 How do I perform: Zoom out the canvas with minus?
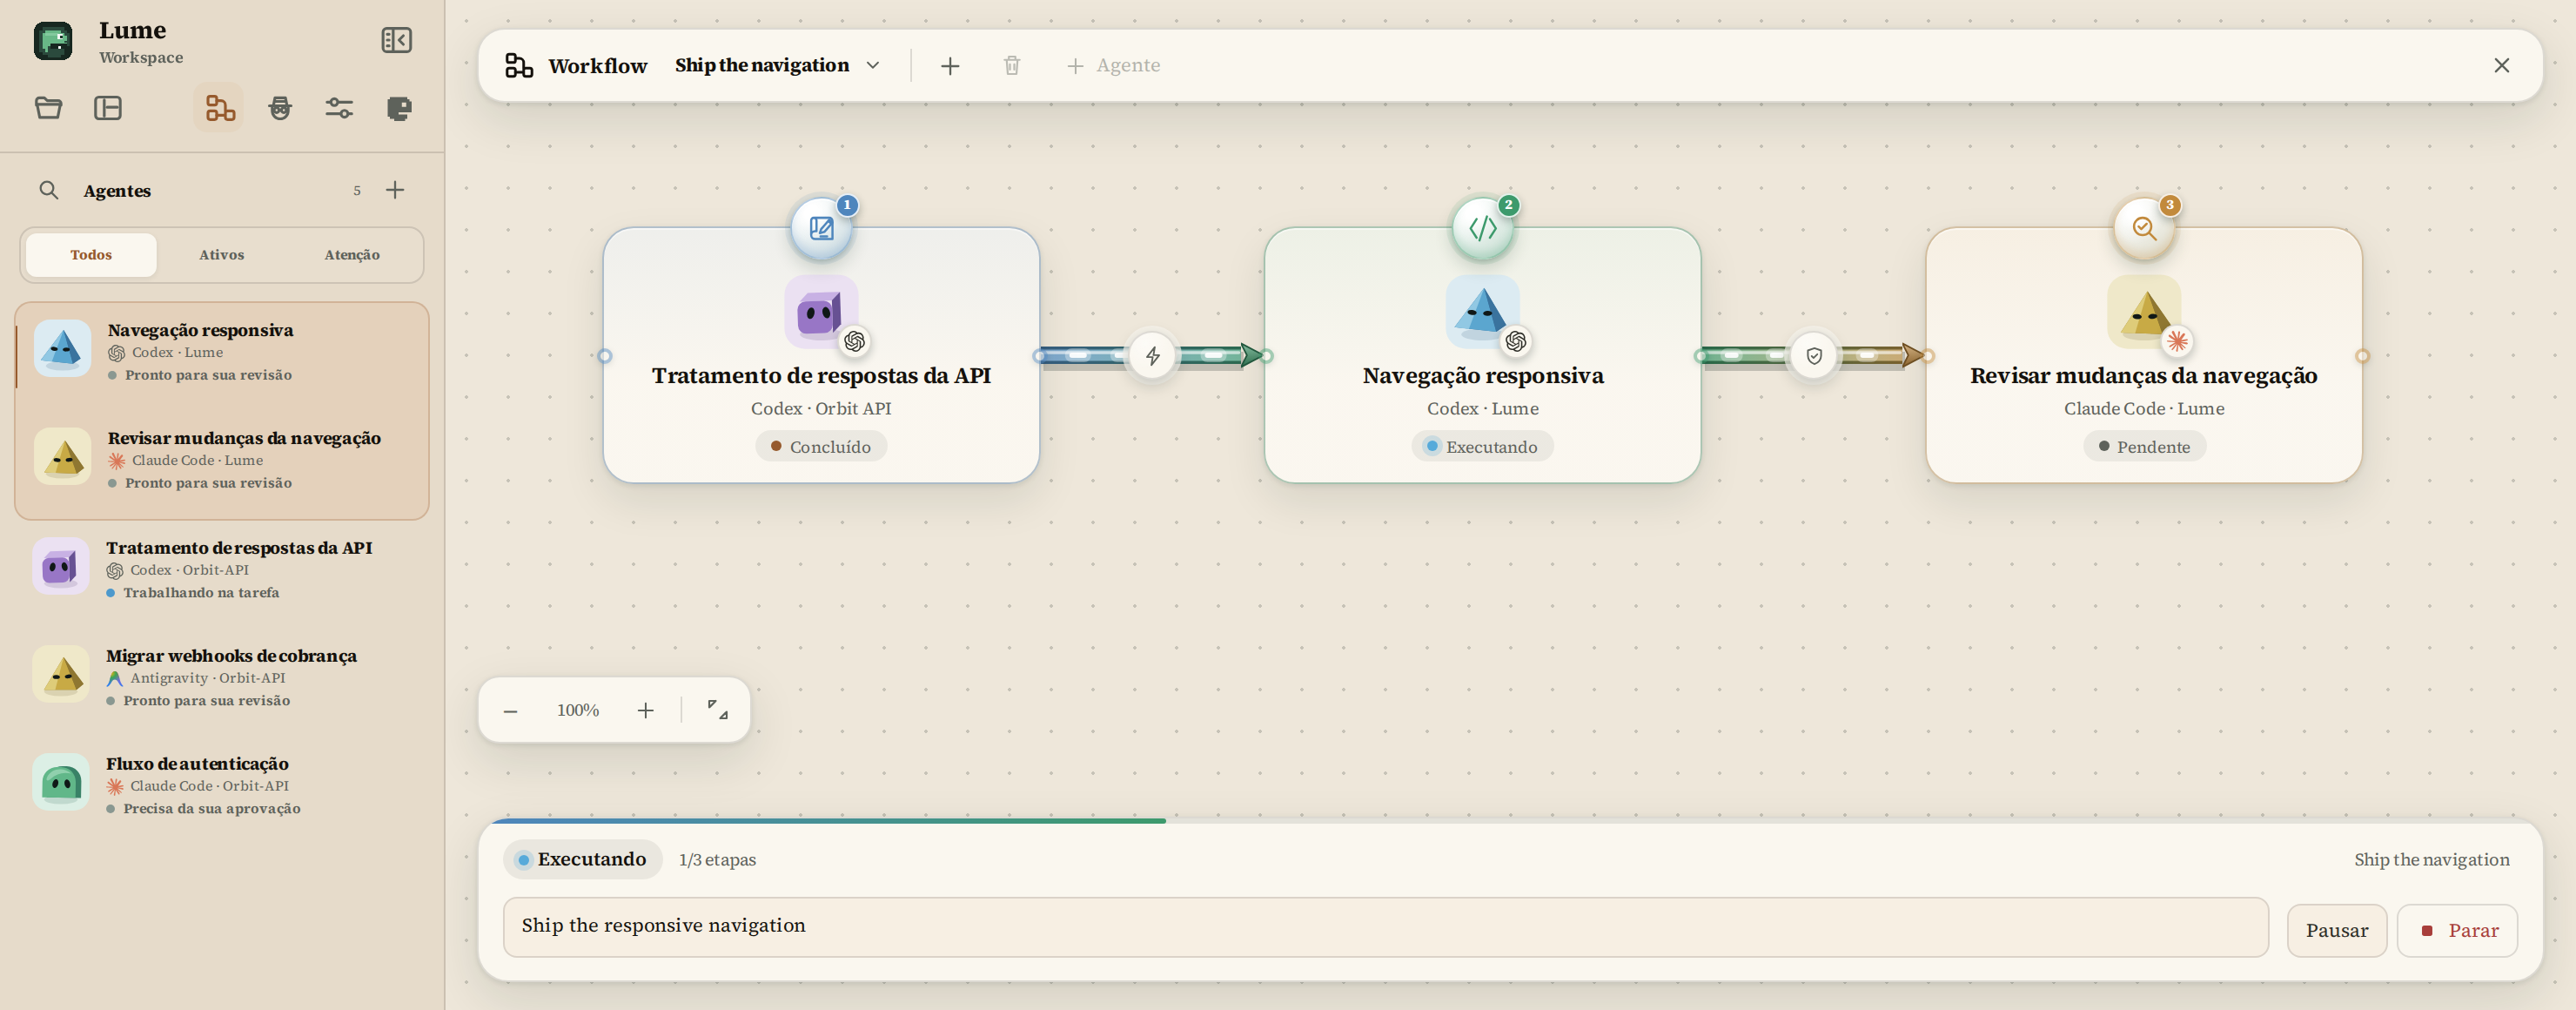click(x=510, y=711)
